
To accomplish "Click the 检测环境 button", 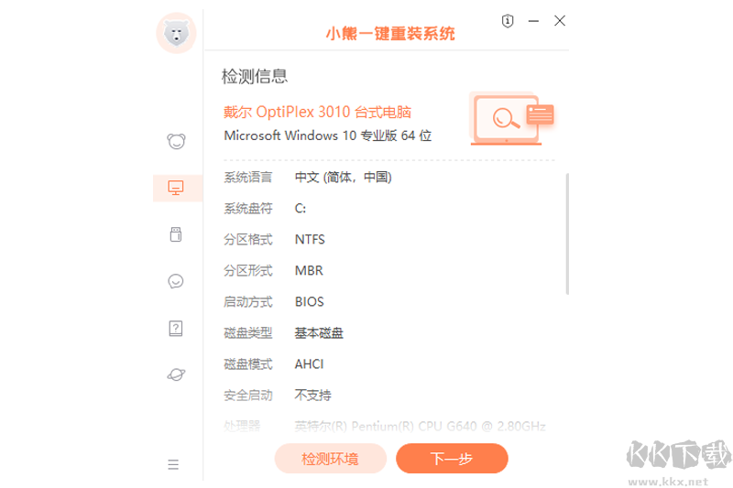I will click(x=330, y=459).
